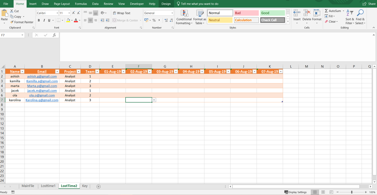Open the Formulas ribbon tab

pos(81,4)
